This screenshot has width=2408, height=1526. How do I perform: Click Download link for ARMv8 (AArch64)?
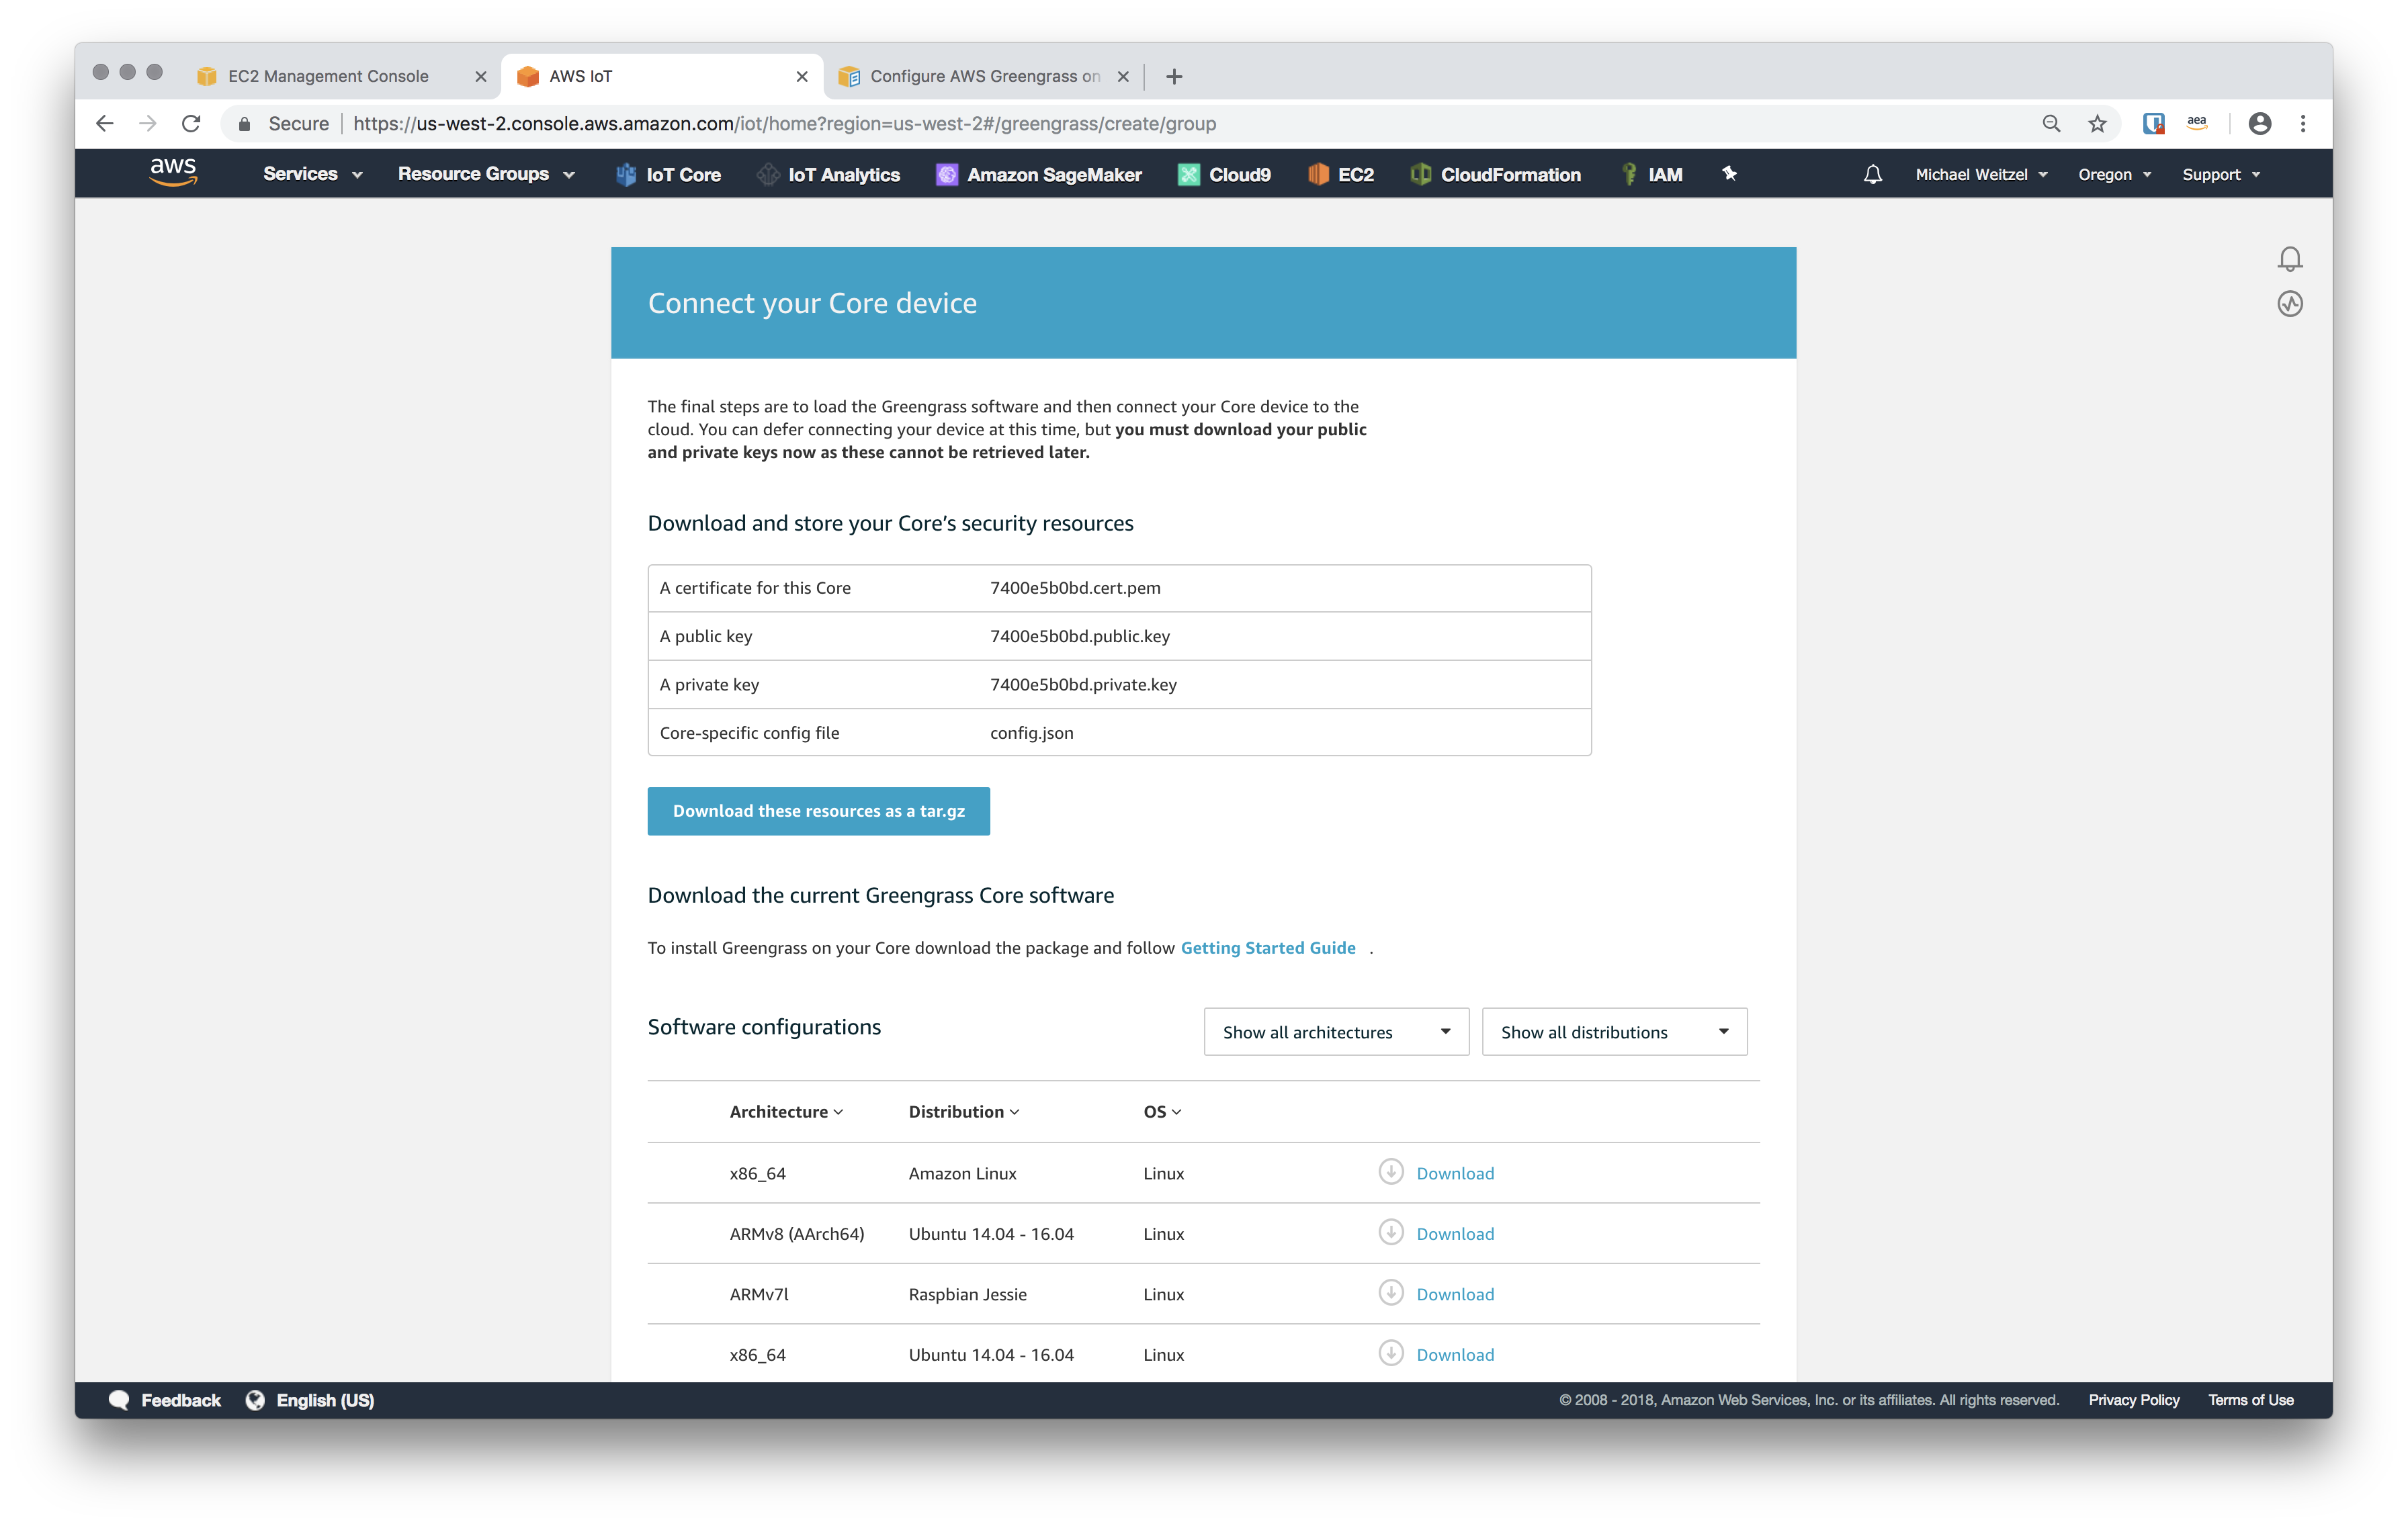click(x=1455, y=1233)
